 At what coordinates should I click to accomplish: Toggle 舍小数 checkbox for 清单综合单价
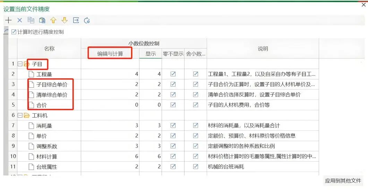click(x=196, y=95)
